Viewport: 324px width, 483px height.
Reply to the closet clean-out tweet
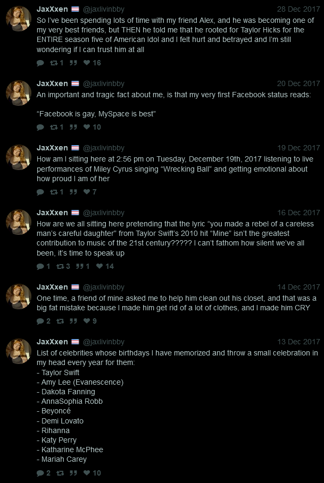point(40,321)
